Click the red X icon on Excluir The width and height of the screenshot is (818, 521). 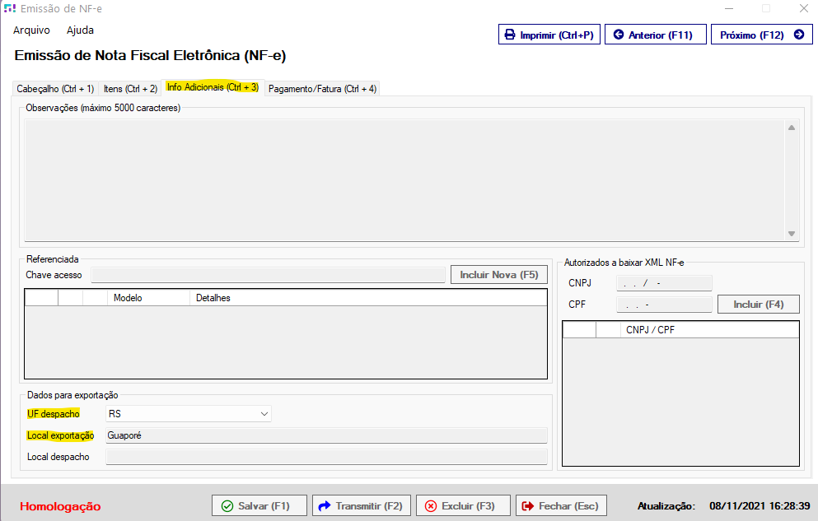coord(430,506)
